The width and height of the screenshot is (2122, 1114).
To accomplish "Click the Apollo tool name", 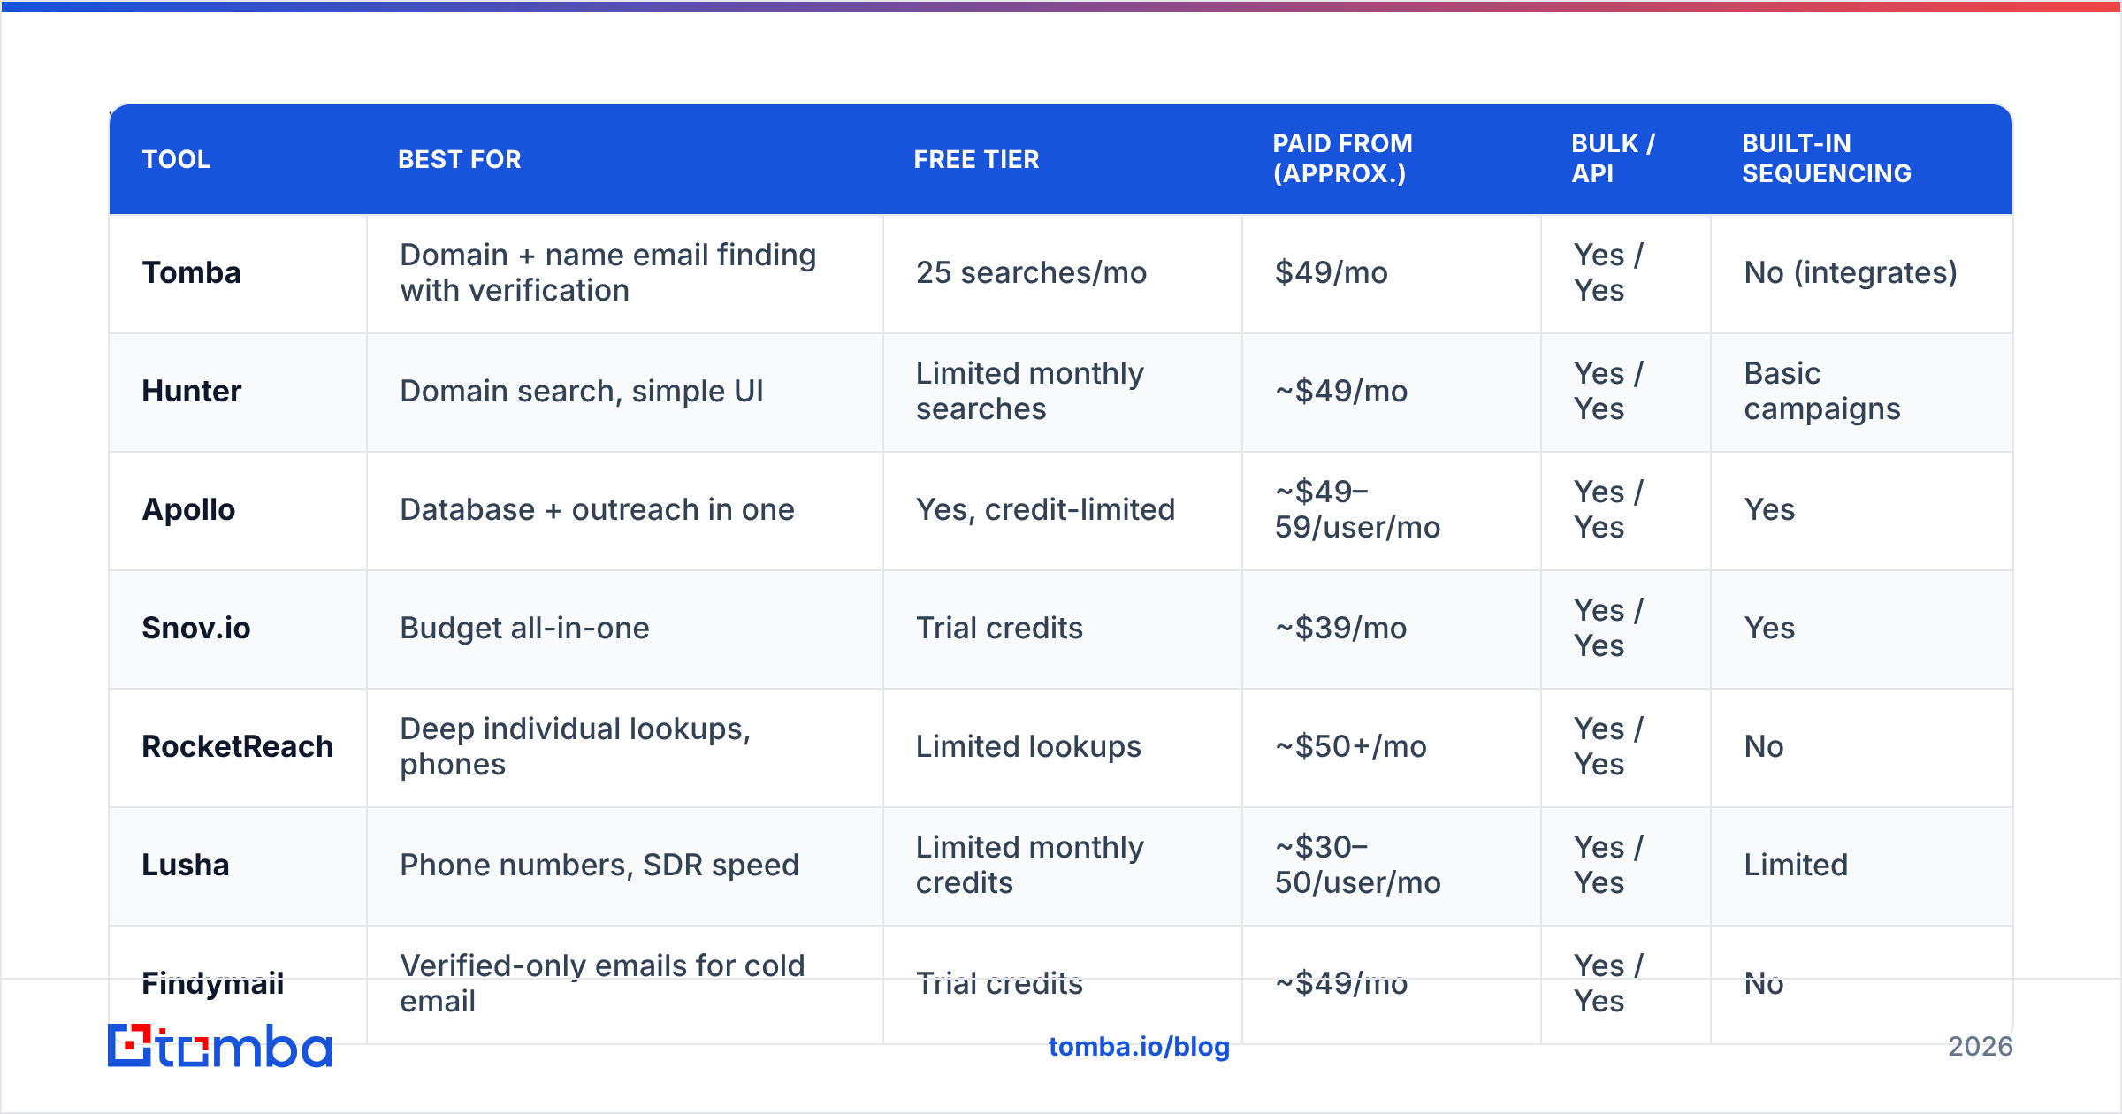I will click(x=188, y=509).
